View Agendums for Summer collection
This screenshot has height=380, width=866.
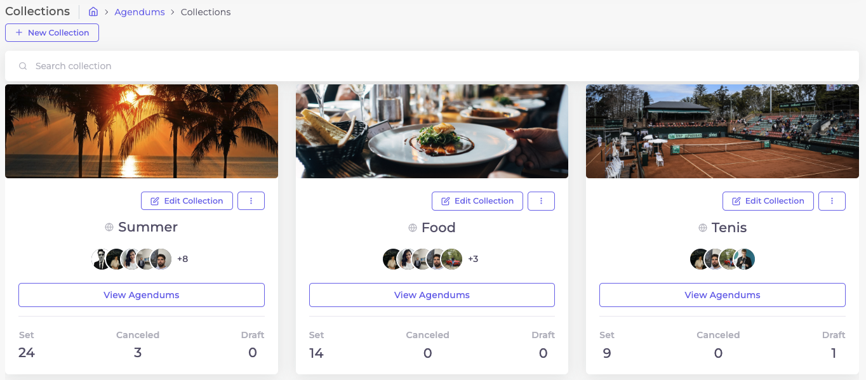[x=142, y=295]
